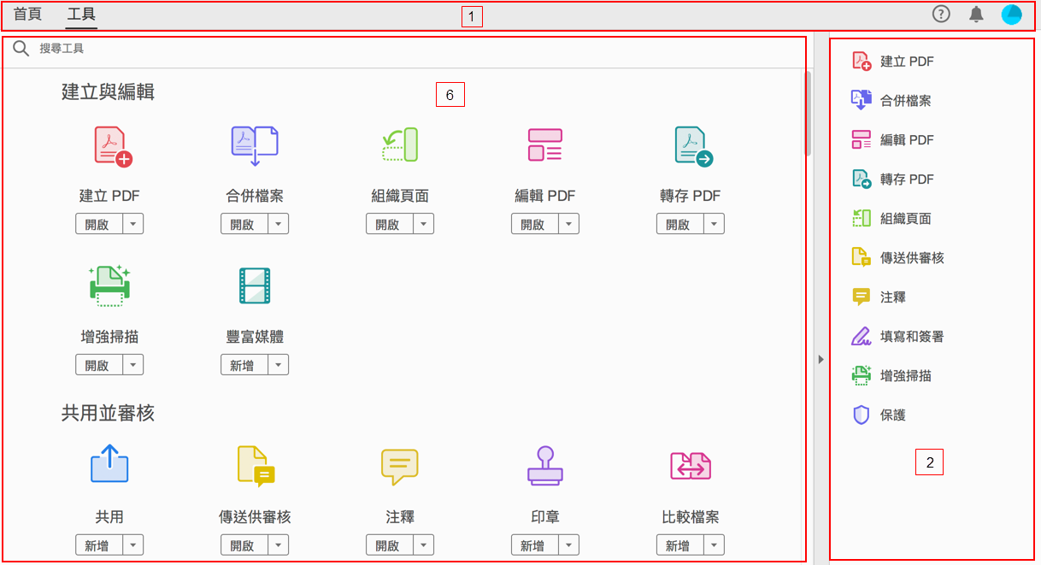Click the 增強掃描 printer icon
The height and width of the screenshot is (565, 1041).
pyautogui.click(x=109, y=286)
